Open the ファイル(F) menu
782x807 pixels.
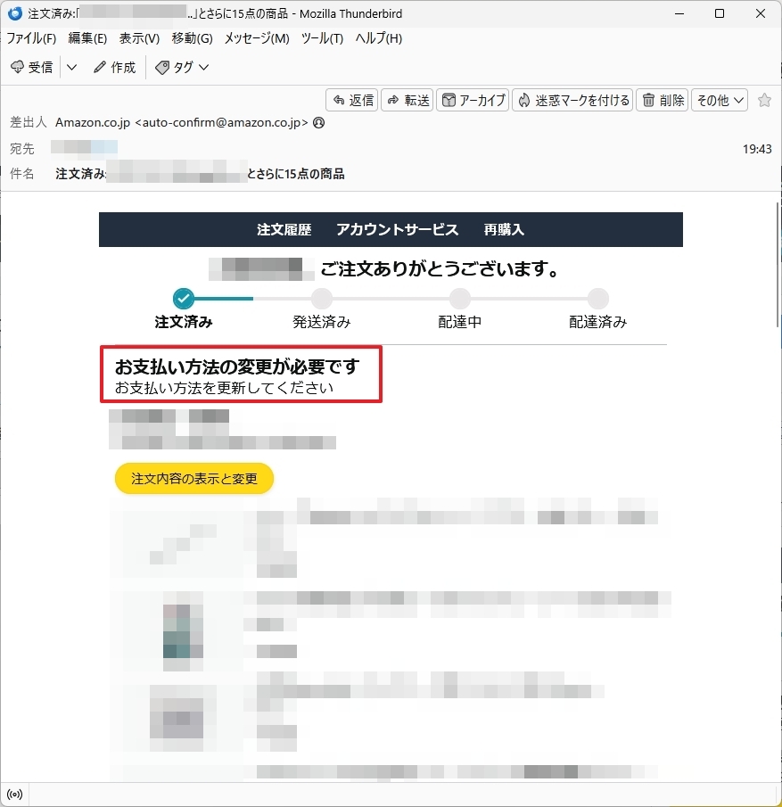pyautogui.click(x=31, y=38)
